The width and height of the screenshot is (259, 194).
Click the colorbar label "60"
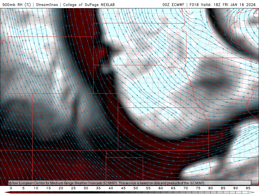point(161,188)
